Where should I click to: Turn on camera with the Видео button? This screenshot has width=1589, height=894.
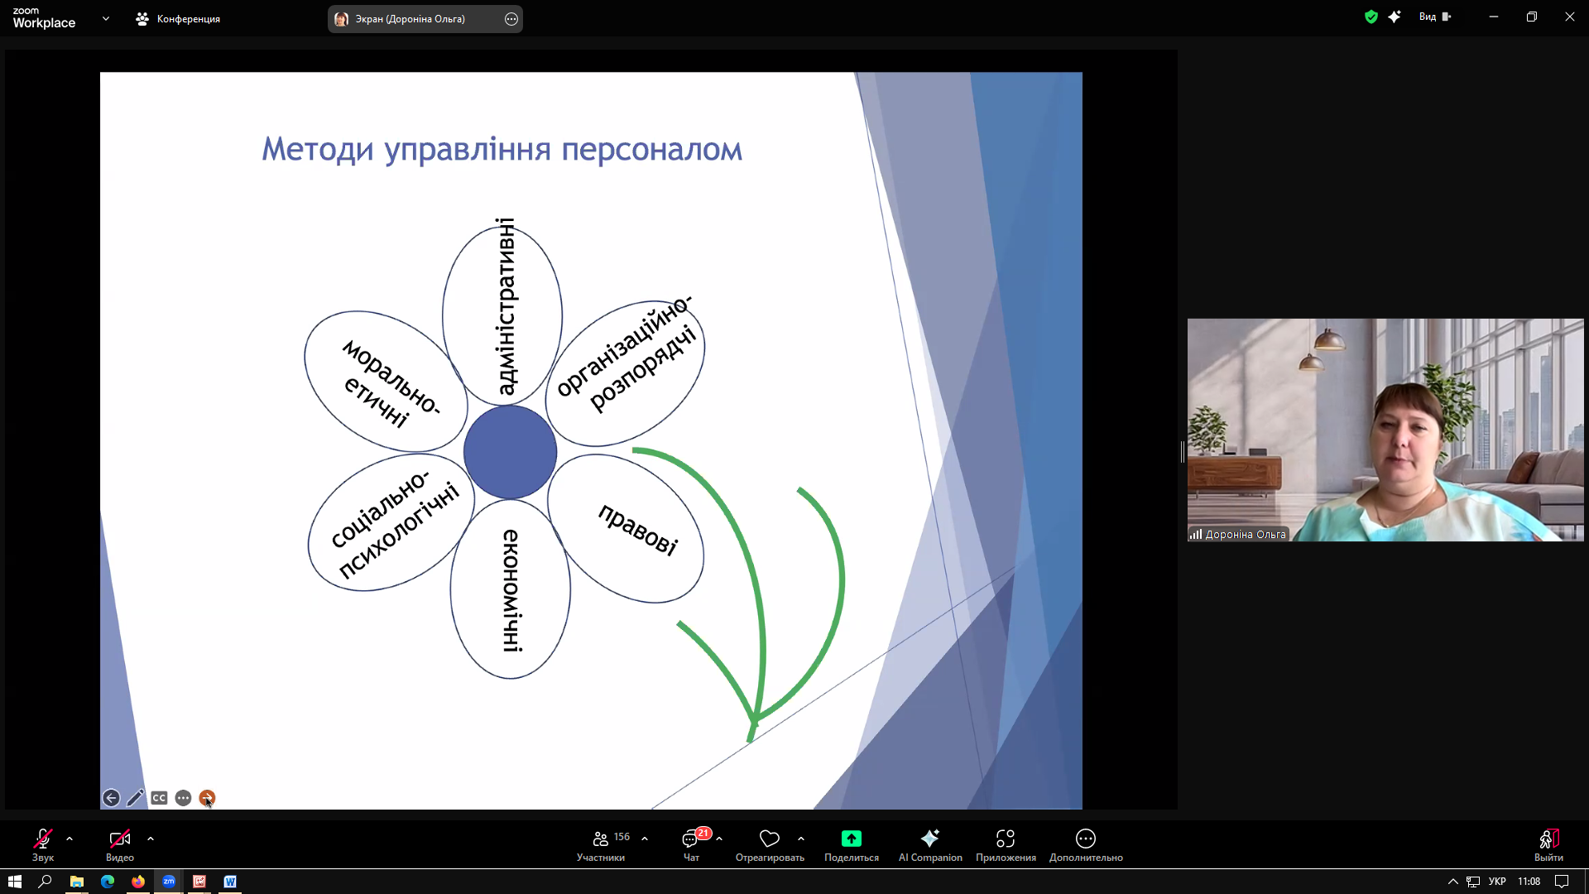[x=120, y=844]
